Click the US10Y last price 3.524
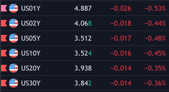Image resolution: width=169 pixels, height=92 pixels. [83, 53]
